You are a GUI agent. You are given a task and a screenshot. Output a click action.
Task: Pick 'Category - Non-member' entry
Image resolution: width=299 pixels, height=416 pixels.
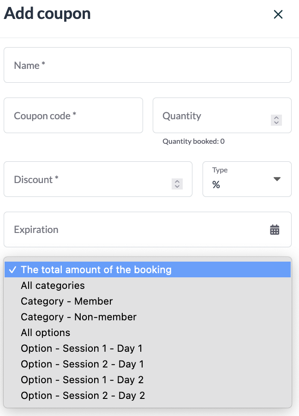(x=78, y=317)
